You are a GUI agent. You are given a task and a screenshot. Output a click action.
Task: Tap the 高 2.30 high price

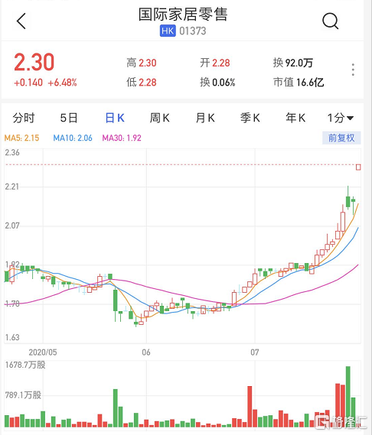(x=142, y=63)
